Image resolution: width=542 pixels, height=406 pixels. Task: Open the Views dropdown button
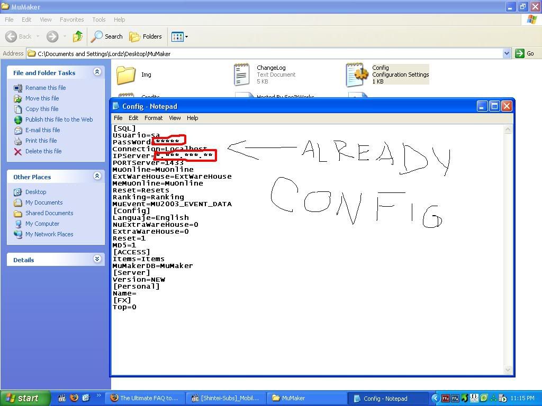click(180, 36)
